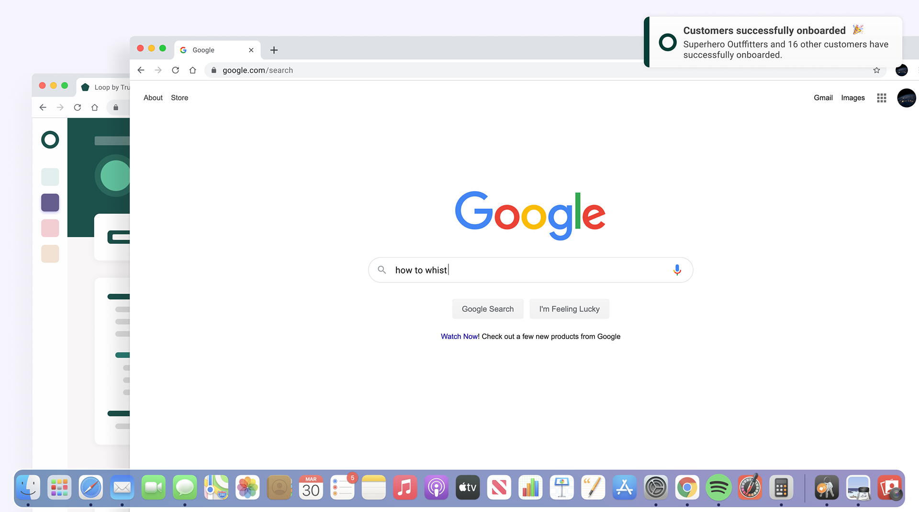The width and height of the screenshot is (919, 512).
Task: Click I'm Feeling Lucky button
Action: [569, 309]
